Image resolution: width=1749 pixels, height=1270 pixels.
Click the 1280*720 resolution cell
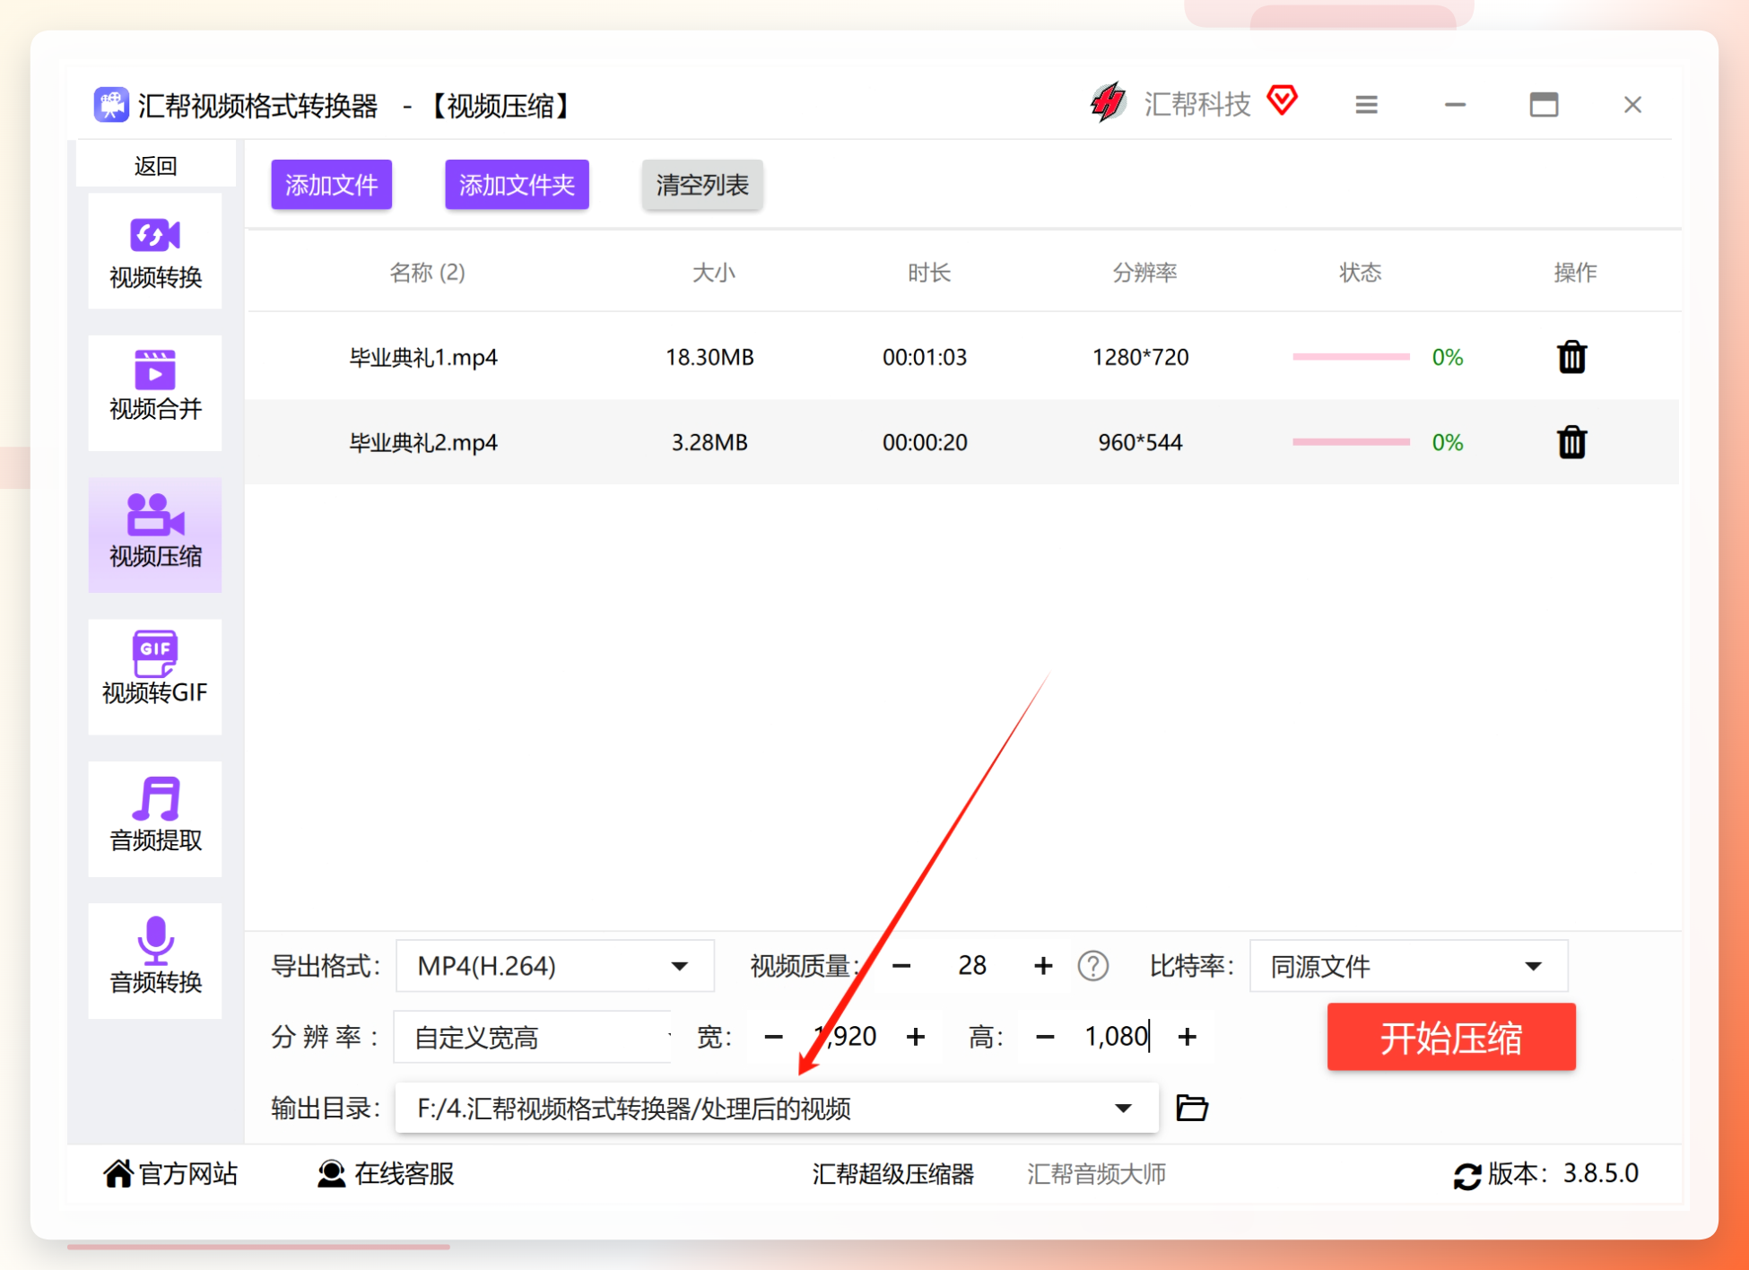(1140, 357)
